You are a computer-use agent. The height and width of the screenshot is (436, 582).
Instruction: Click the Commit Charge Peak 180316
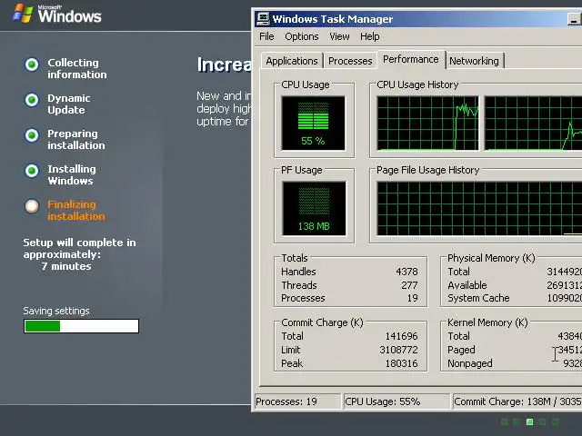point(402,363)
